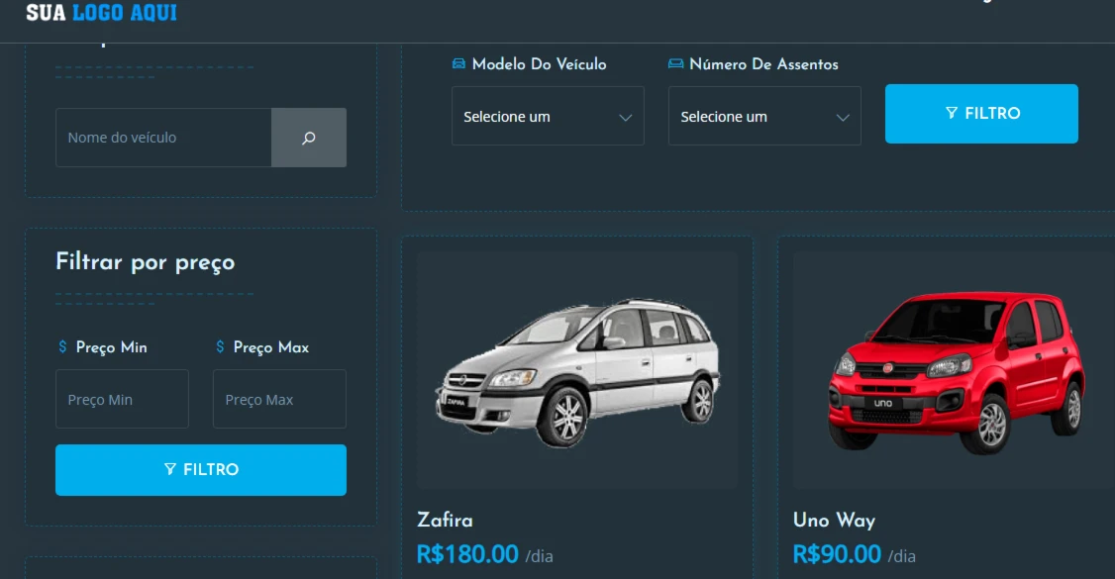Open the Modelo Do Veículo dropdown
1115x579 pixels.
pos(548,117)
